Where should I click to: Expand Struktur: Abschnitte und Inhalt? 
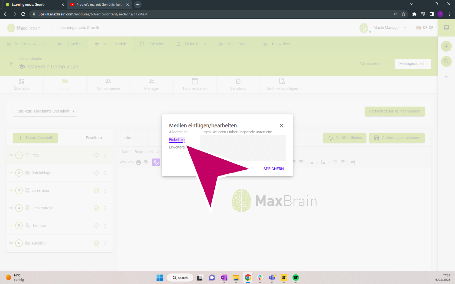(45, 111)
